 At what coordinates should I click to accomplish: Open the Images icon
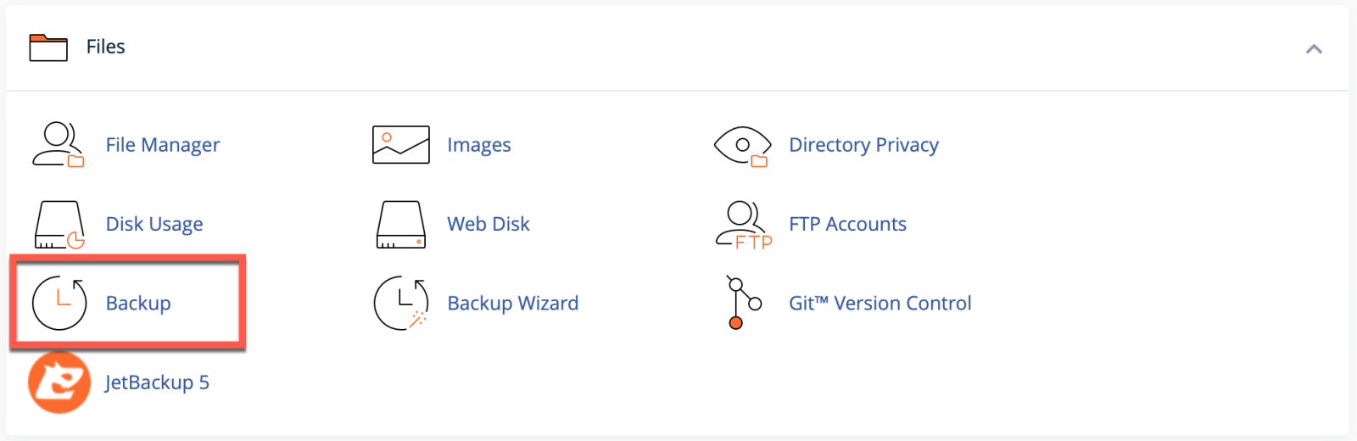(x=400, y=145)
